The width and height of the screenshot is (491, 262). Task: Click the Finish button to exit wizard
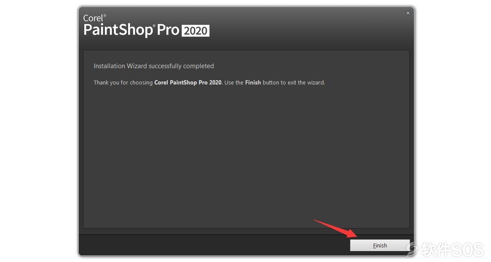pyautogui.click(x=380, y=245)
